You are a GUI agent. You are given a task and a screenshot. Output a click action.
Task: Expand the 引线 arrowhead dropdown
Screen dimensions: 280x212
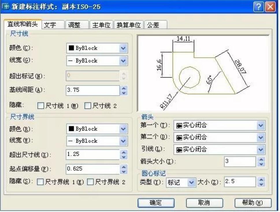pyautogui.click(x=261, y=149)
